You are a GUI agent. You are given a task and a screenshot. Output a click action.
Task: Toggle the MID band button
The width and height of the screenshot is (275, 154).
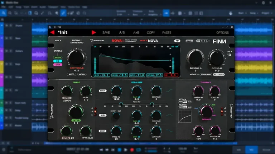pos(103,115)
